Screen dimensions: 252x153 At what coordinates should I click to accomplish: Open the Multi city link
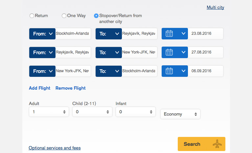215,7
